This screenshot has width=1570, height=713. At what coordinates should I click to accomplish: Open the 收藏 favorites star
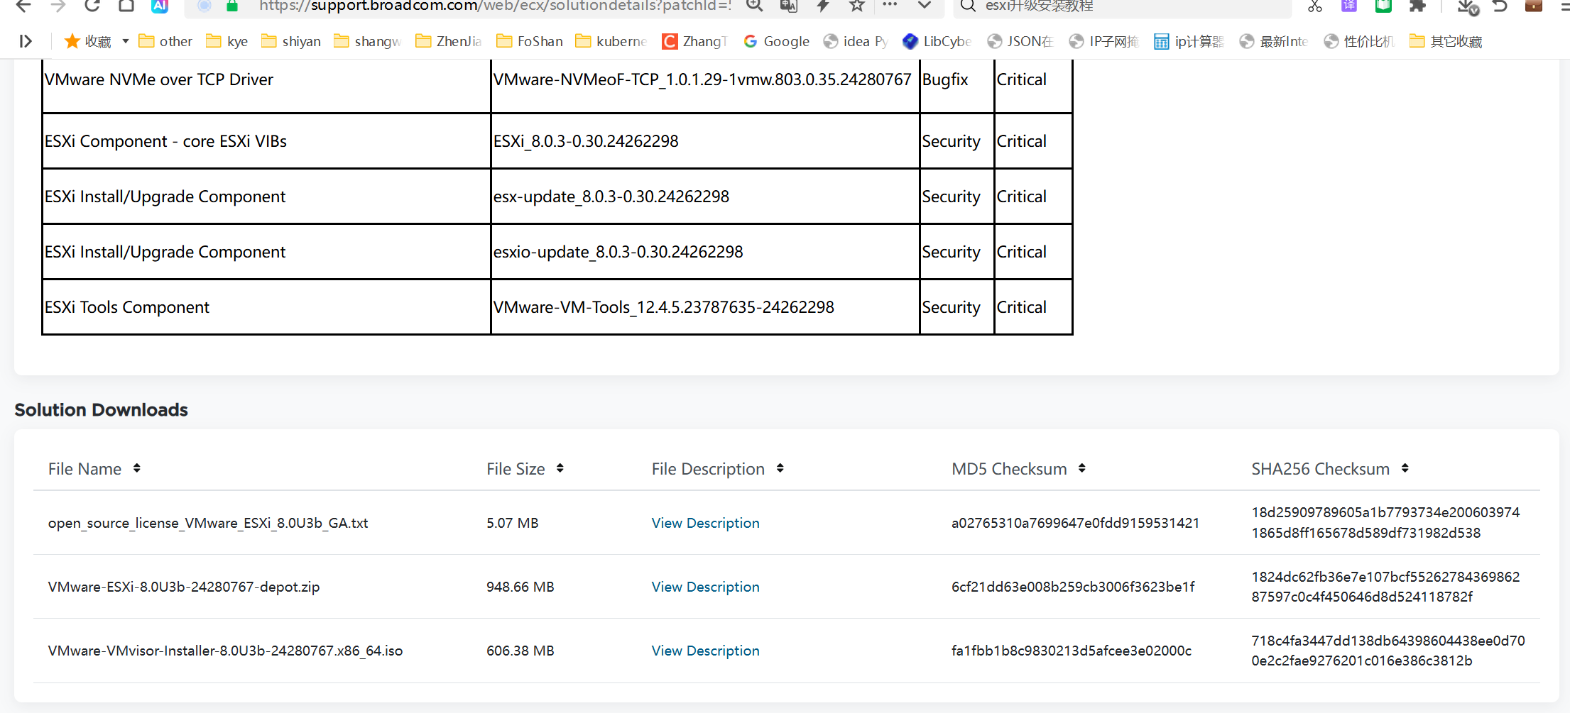pos(88,41)
